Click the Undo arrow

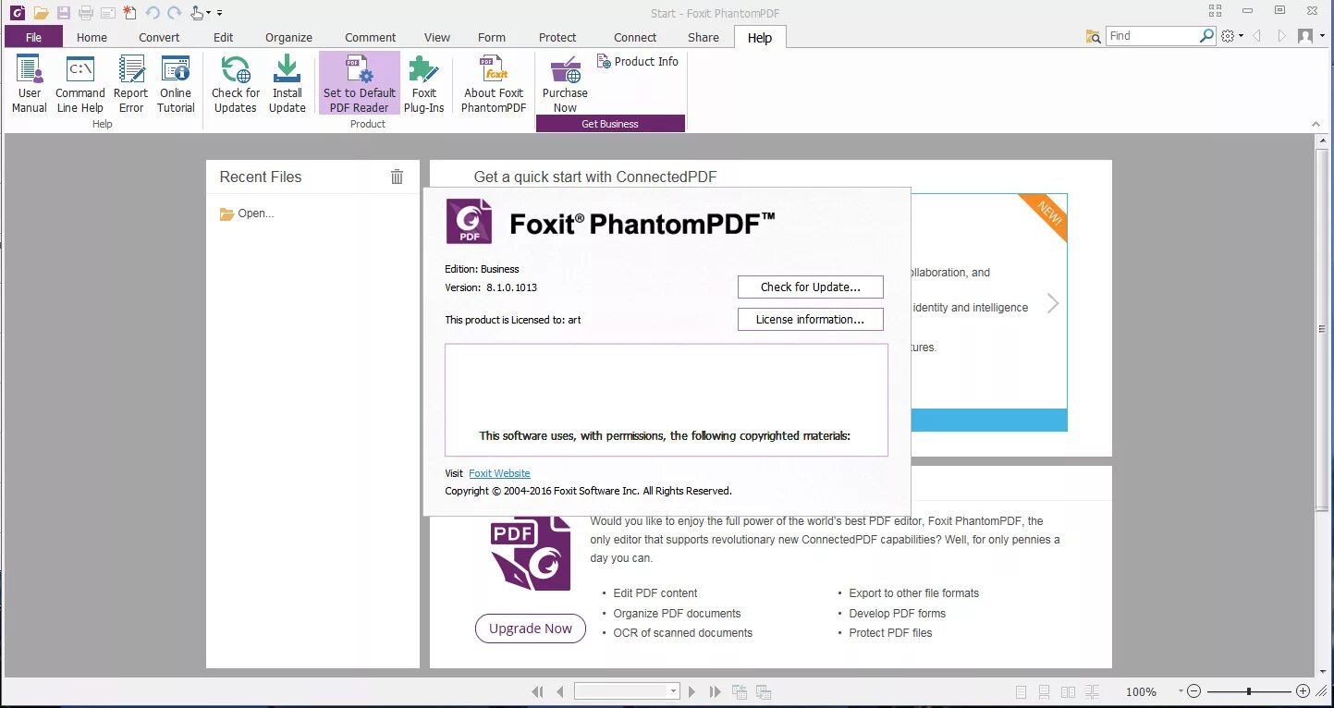[x=153, y=13]
